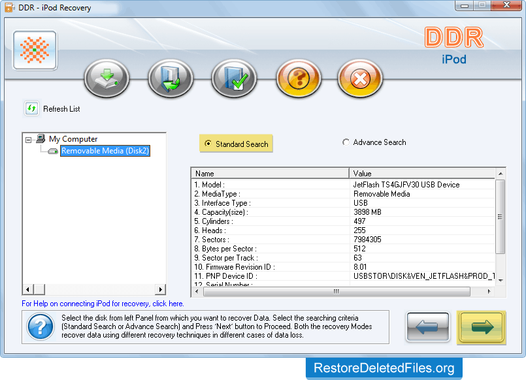Click the details table scroll left arrow

[x=197, y=291]
